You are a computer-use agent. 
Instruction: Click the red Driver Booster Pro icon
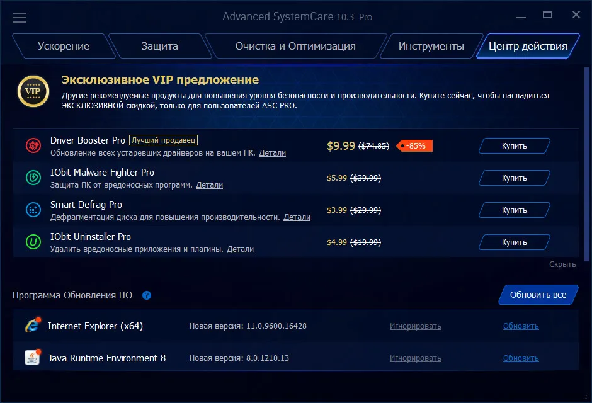33,145
